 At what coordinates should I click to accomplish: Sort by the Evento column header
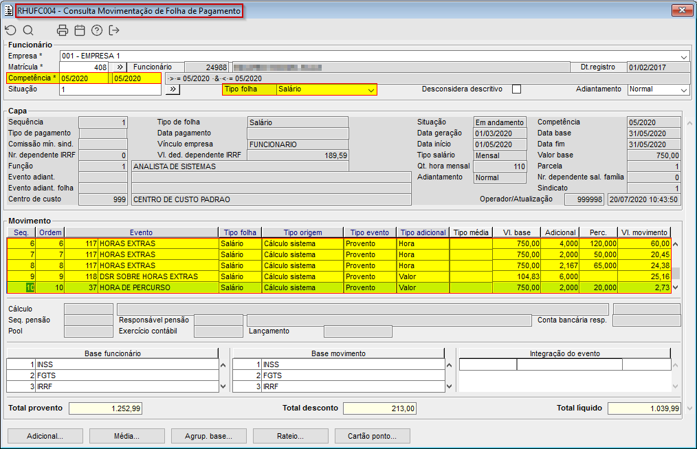tap(141, 232)
